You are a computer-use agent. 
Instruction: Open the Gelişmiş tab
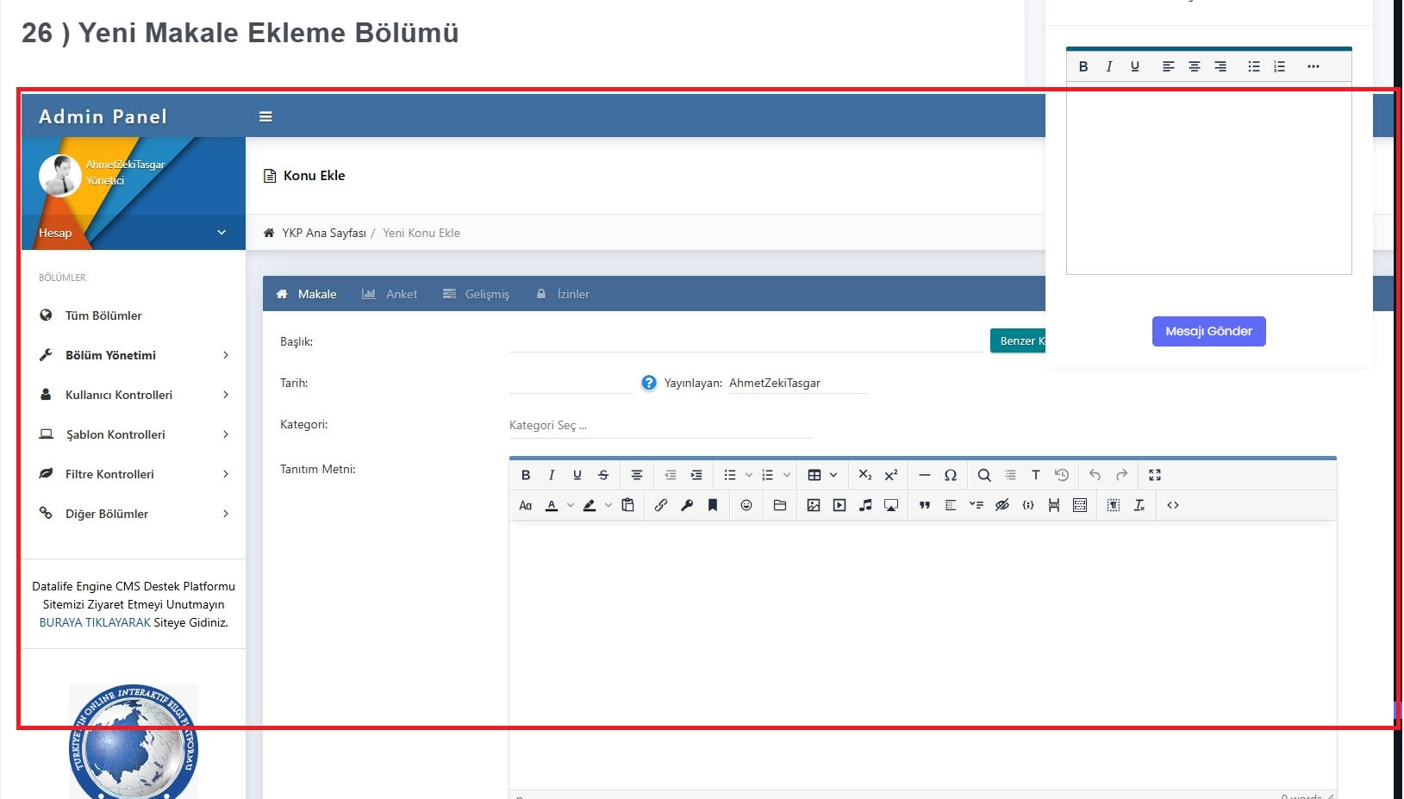477,294
